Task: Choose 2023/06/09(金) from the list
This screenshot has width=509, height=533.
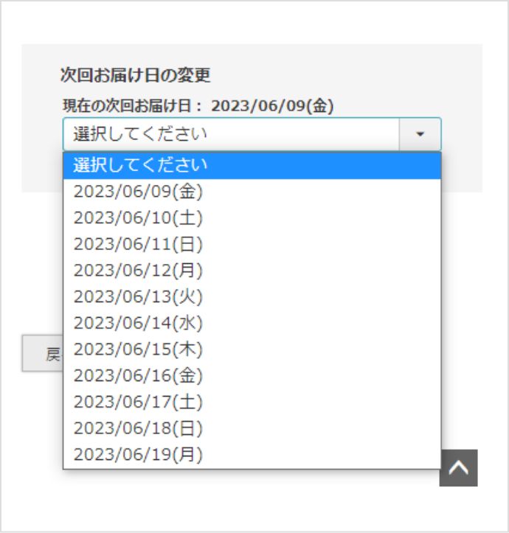Action: pyautogui.click(x=252, y=192)
